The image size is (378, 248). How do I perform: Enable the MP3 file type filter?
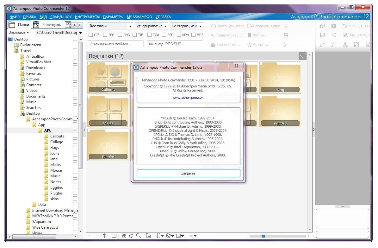click(x=193, y=35)
